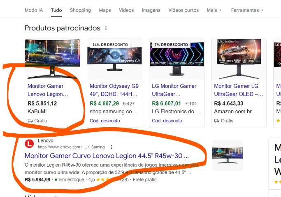The image size is (281, 197).
Task: Click Cód. desconto under the LG Electronics listing
Action: (x=167, y=121)
